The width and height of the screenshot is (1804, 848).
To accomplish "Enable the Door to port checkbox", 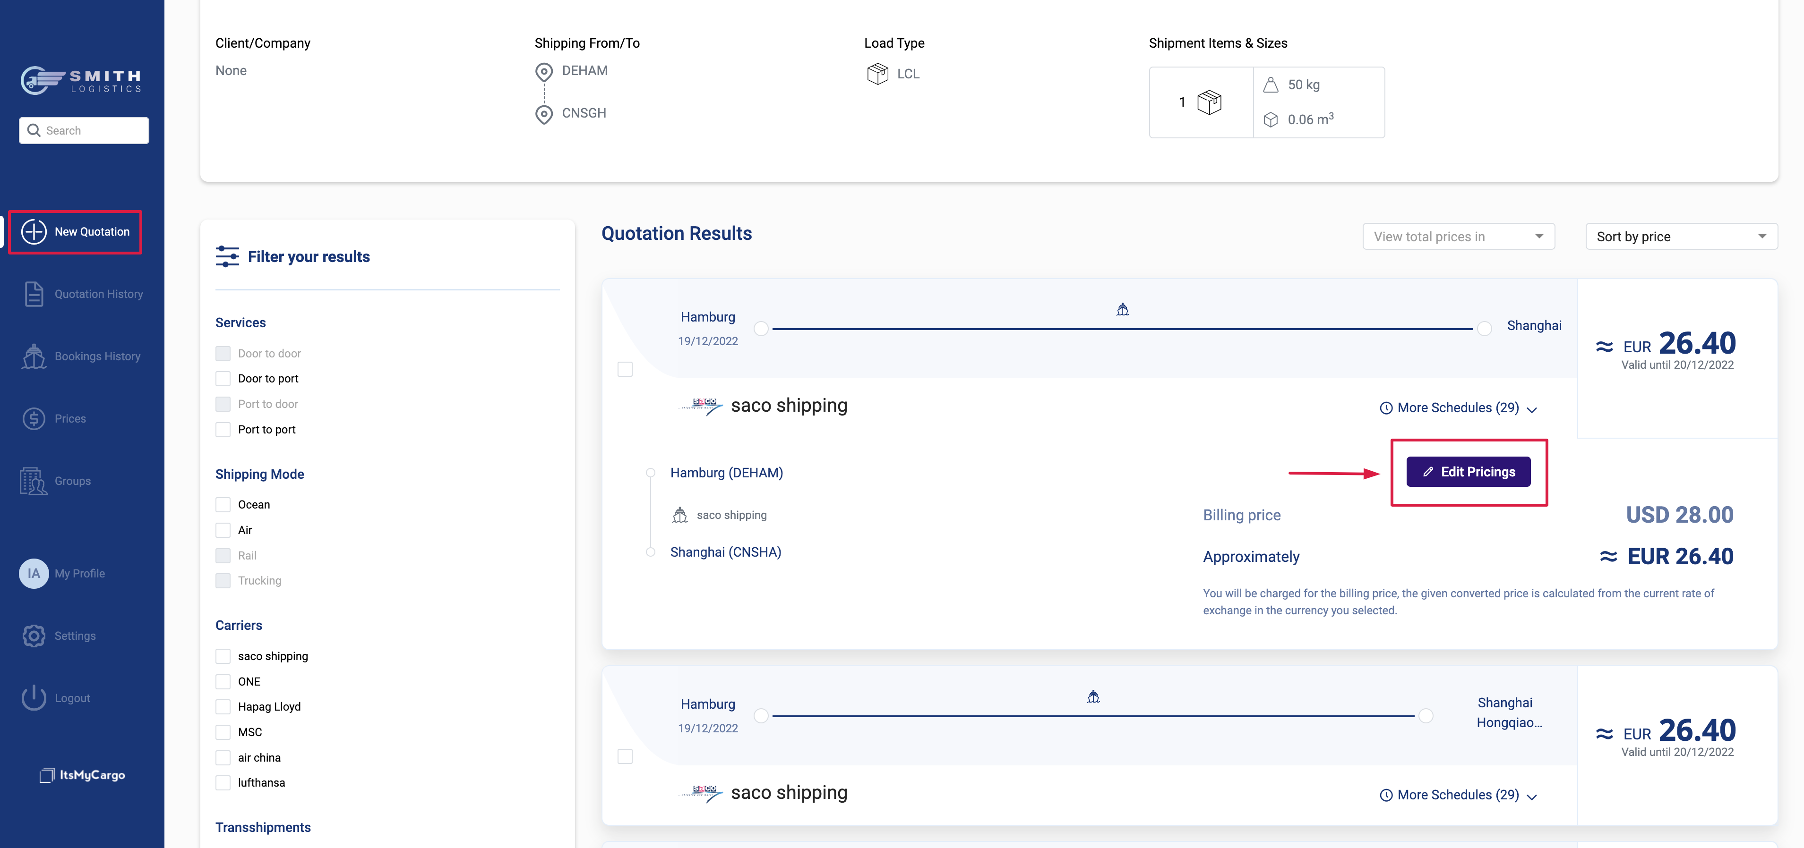I will click(223, 379).
